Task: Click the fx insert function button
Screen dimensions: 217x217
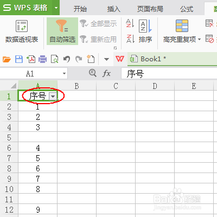Action: pyautogui.click(x=106, y=74)
